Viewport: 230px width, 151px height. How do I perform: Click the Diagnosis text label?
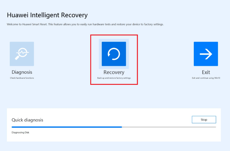point(22,72)
